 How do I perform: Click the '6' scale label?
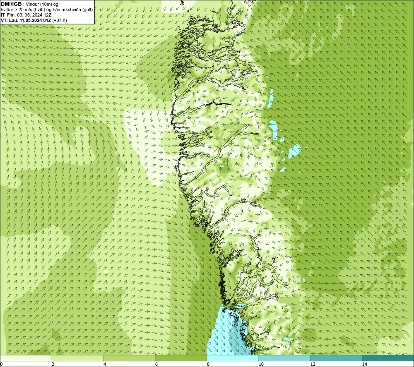[x=156, y=365]
